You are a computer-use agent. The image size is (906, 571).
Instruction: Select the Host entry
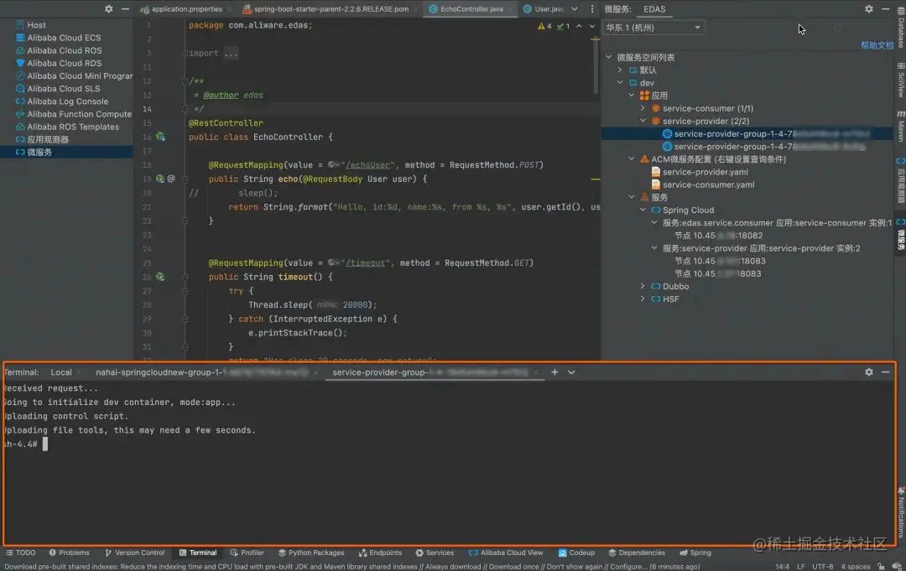pyautogui.click(x=31, y=25)
